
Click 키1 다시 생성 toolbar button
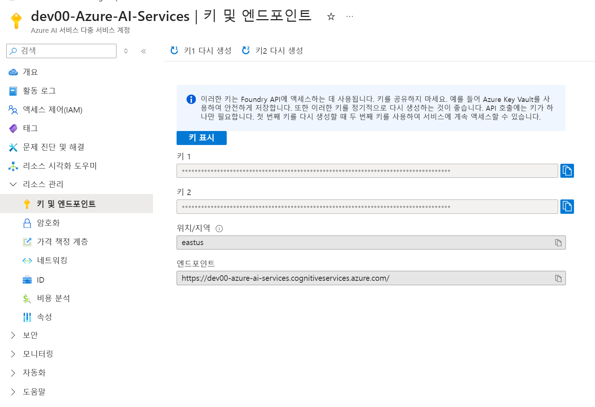click(x=201, y=50)
